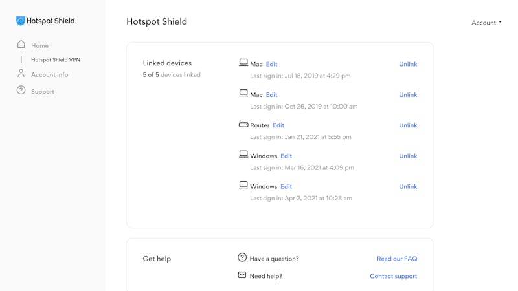Image resolution: width=518 pixels, height=291 pixels.
Task: Select Hotspot Shield VPN in sidebar
Action: [x=56, y=59]
